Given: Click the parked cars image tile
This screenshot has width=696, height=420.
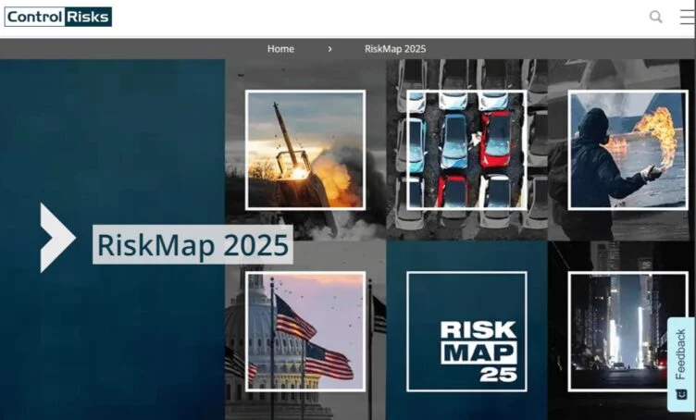Looking at the screenshot, I should tap(466, 150).
